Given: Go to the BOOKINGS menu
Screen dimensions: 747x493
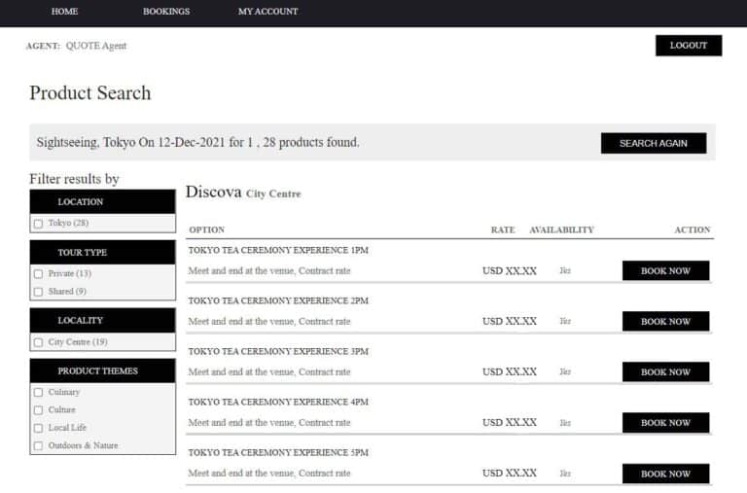Looking at the screenshot, I should tap(166, 12).
